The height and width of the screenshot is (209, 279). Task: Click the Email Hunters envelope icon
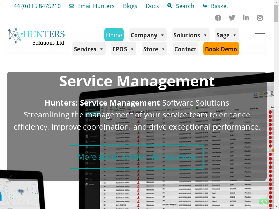[x=71, y=6]
